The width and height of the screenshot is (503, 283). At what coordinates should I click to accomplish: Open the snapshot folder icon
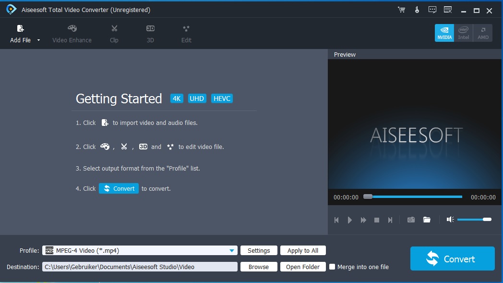(427, 220)
